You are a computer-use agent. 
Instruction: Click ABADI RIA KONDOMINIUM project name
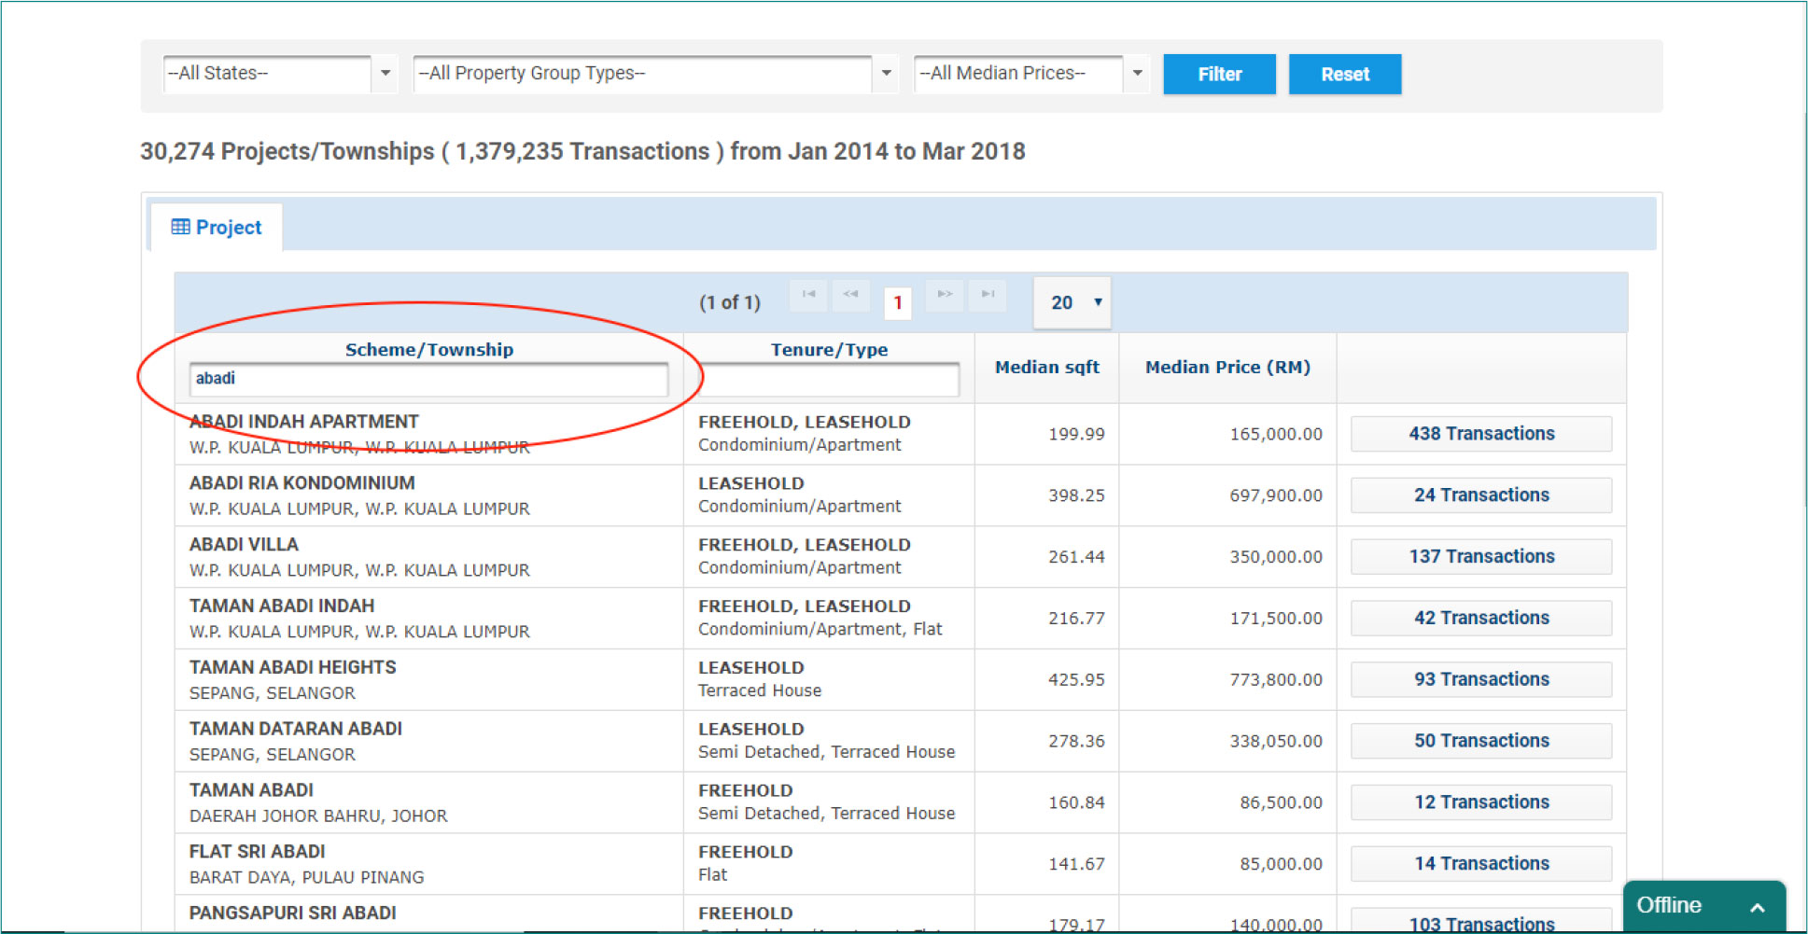coord(302,483)
